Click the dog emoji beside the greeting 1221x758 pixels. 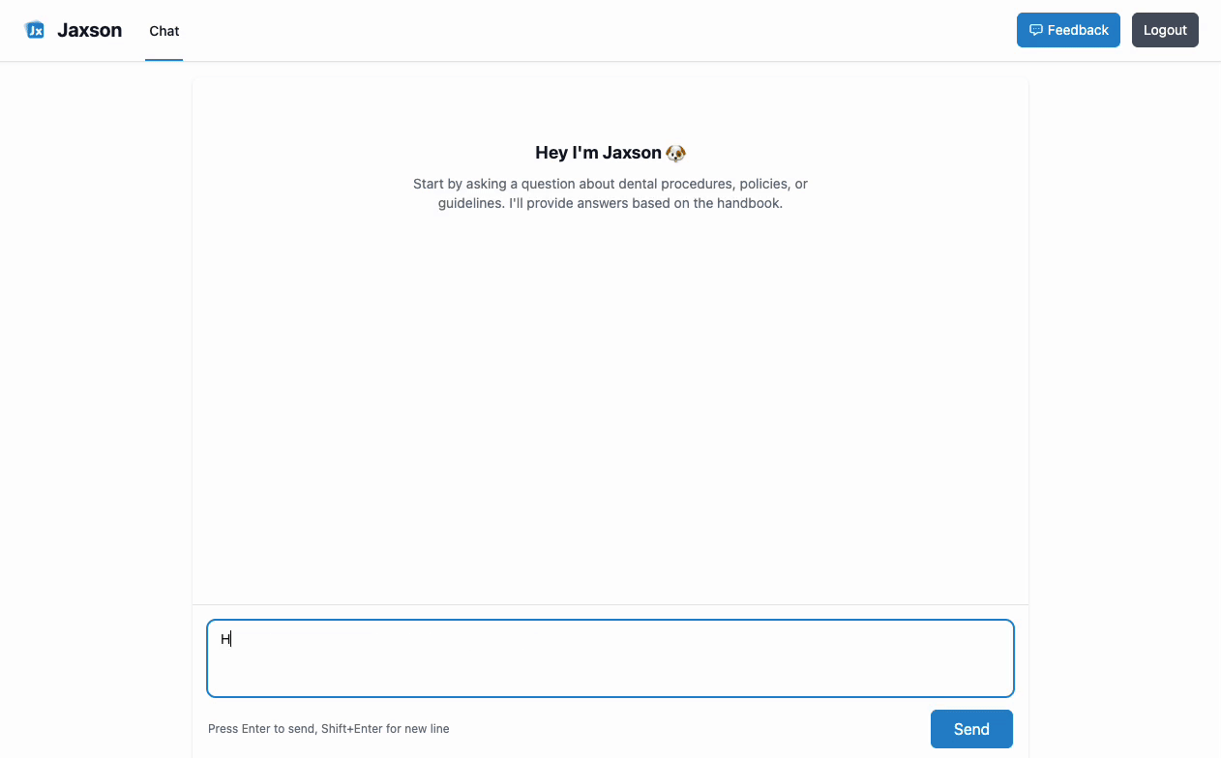click(x=675, y=152)
